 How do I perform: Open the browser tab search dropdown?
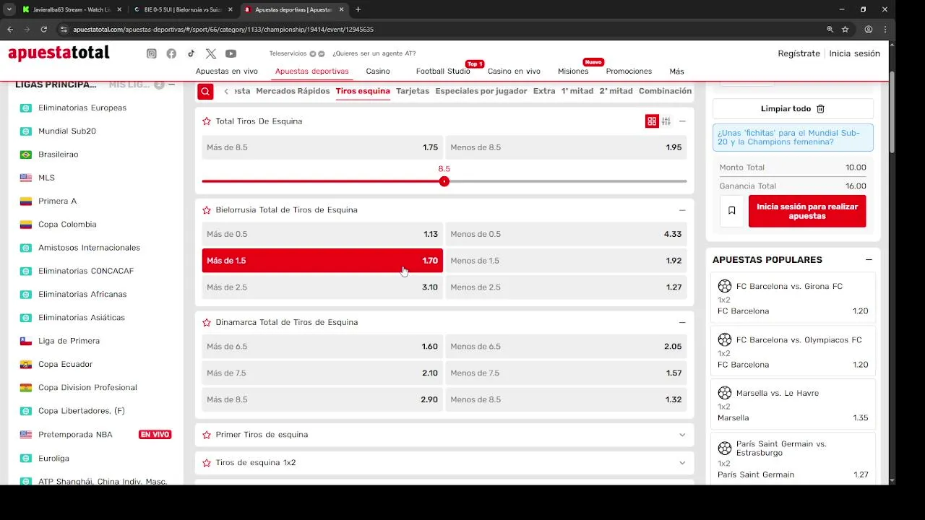(x=9, y=9)
